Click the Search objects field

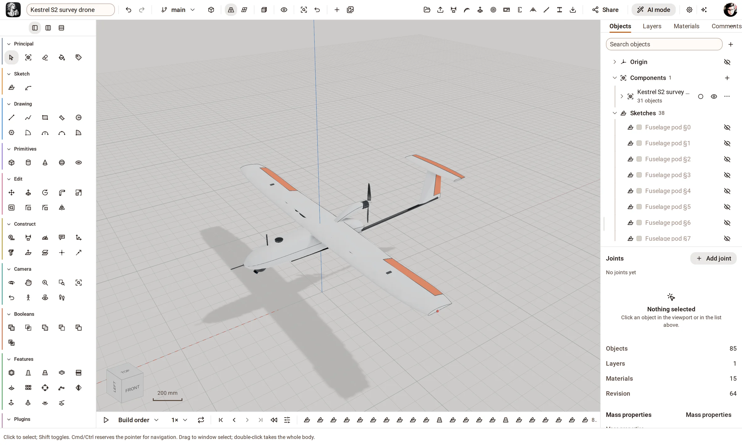[x=664, y=44]
